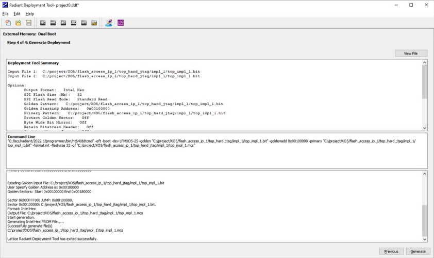The image size is (434, 258).
Task: Click the 'Primary Pattern:' line
Action: coord(125,113)
